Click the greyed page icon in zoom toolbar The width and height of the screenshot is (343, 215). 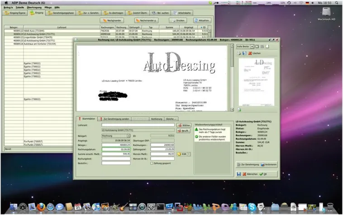tap(262, 46)
